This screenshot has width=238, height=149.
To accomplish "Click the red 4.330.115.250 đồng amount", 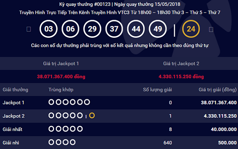I will pos(178,77).
